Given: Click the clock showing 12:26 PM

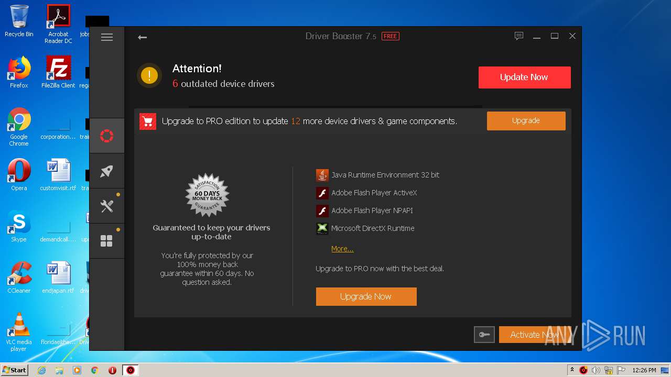Looking at the screenshot, I should pos(644,370).
